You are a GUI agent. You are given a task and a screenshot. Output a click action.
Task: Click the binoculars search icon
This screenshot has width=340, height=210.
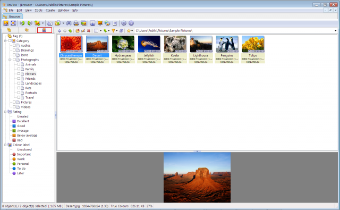69,23
